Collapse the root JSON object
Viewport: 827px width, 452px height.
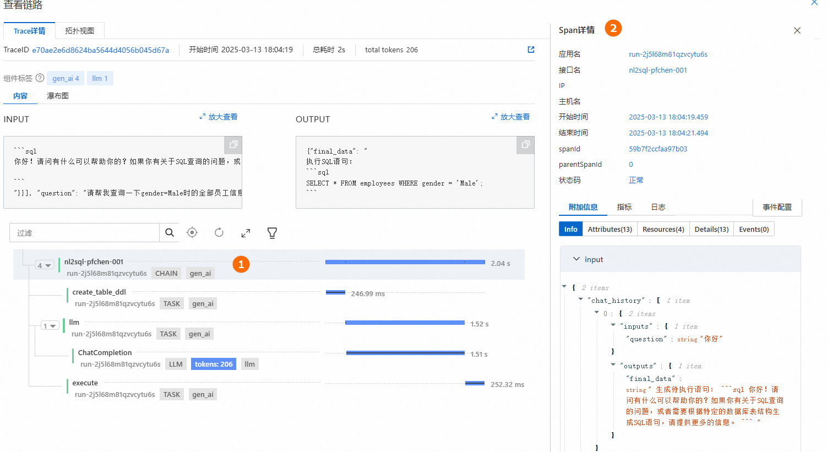click(x=564, y=286)
